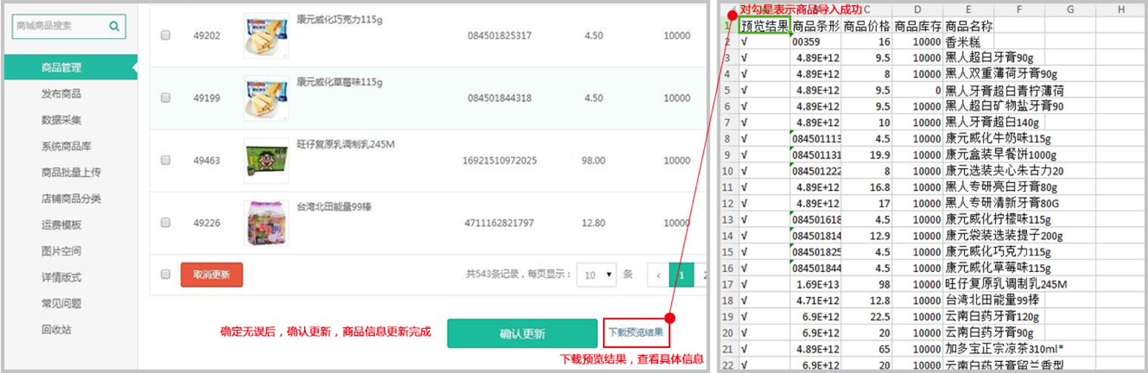The width and height of the screenshot is (1148, 373).
Task: Select cell 云南白药牙膏120g
Action: (993, 315)
